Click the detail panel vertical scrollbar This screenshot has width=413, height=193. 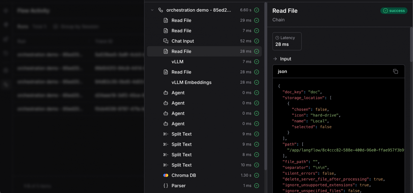click(411, 45)
